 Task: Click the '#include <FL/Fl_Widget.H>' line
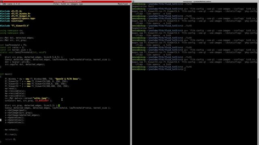click(15, 16)
